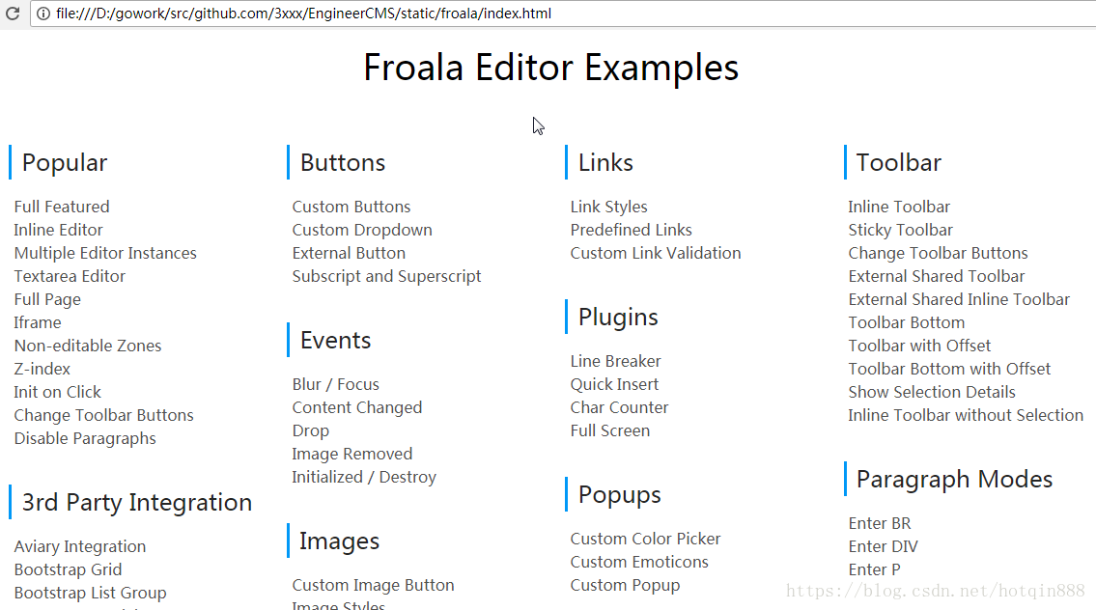The height and width of the screenshot is (610, 1096).
Task: Open the External Button example
Action: [x=348, y=253]
